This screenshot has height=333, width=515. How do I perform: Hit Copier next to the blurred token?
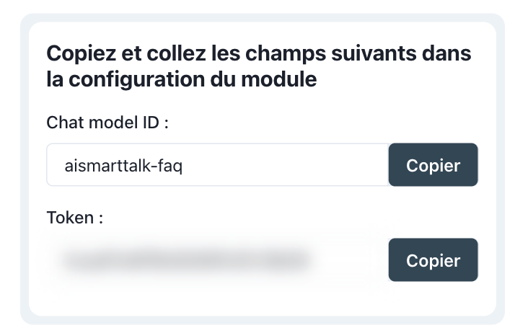coord(433,260)
